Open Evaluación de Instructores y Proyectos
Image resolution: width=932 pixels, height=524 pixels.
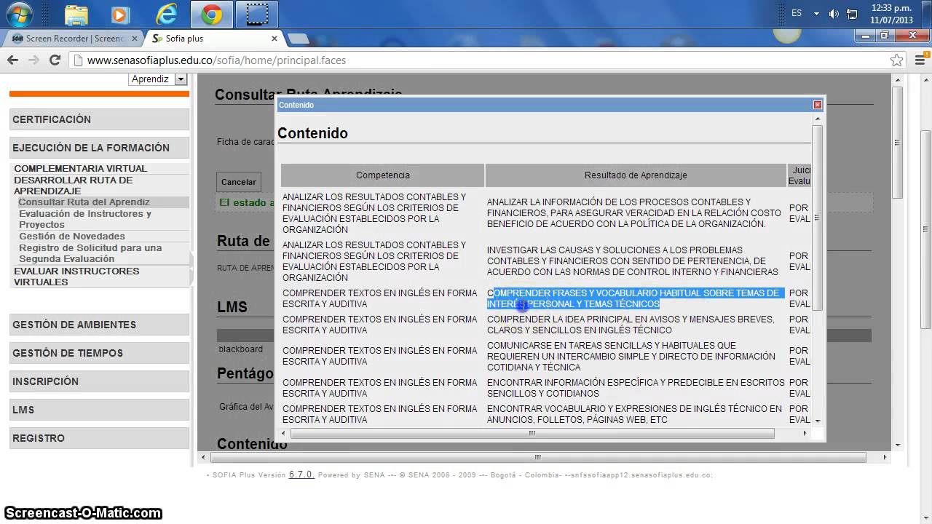point(85,219)
